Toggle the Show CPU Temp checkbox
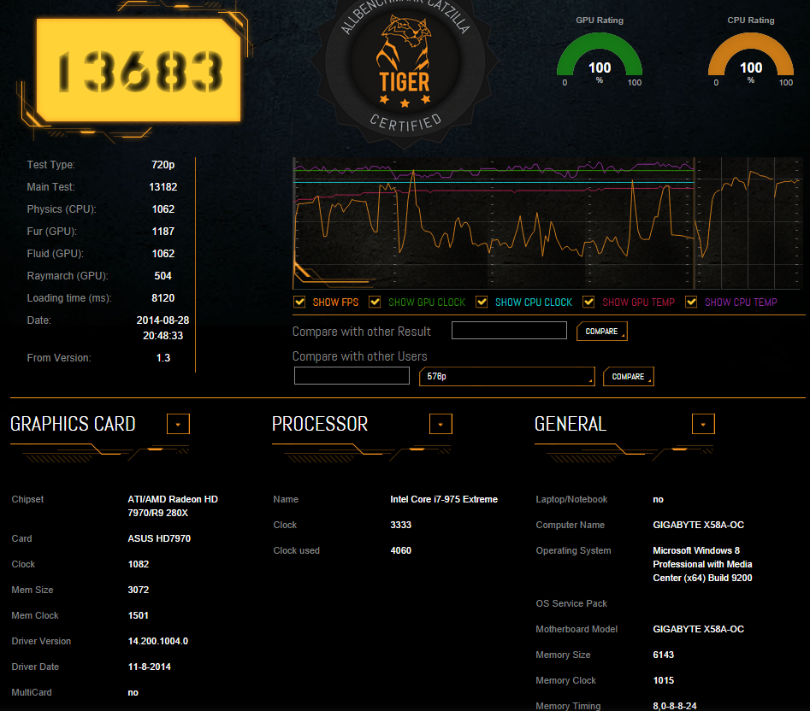 [x=691, y=302]
